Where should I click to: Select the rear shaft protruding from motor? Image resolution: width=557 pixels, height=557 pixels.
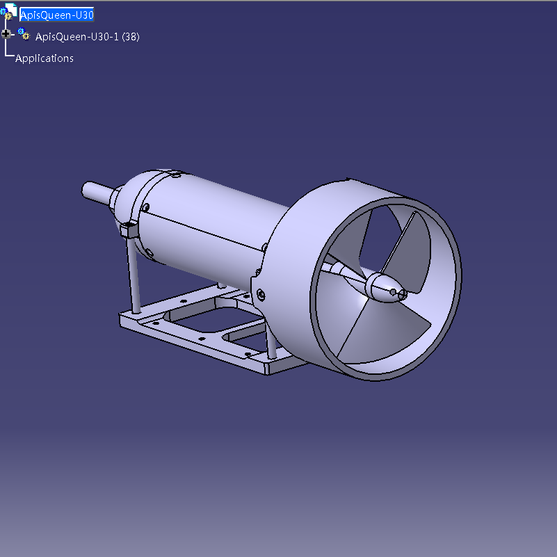point(97,192)
